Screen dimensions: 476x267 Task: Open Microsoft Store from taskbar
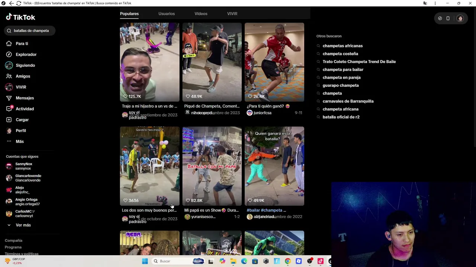coord(255,261)
